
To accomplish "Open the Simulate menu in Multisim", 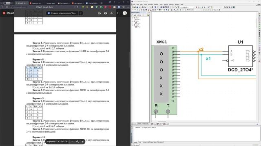I will click(x=150, y=4).
